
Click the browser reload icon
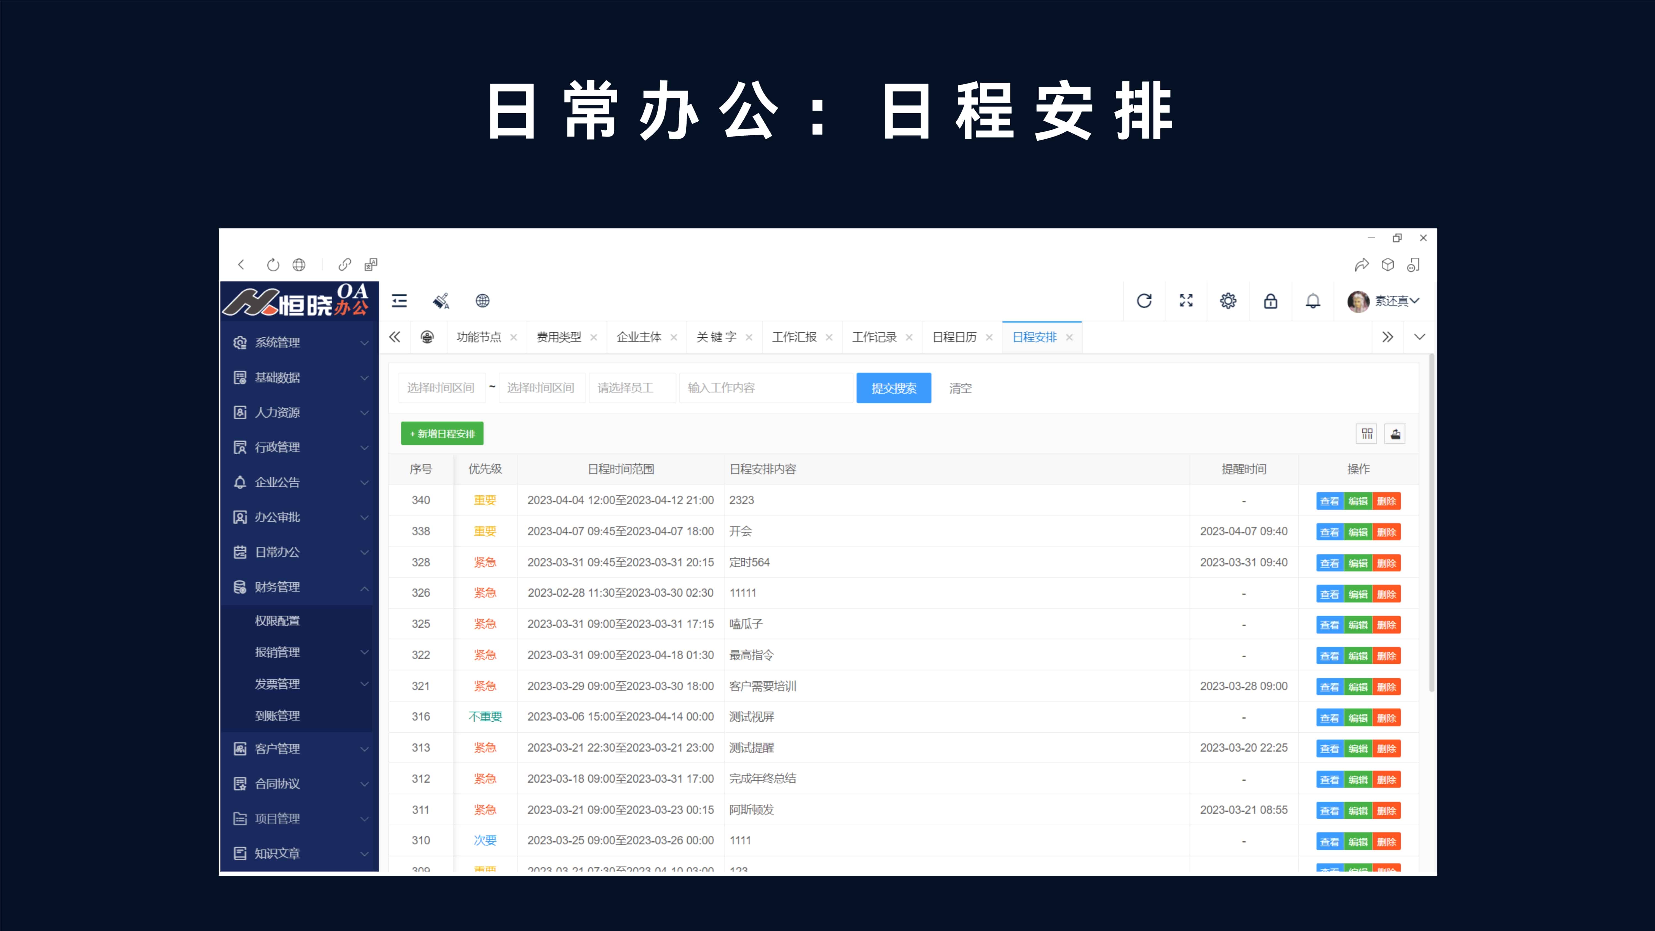[273, 265]
